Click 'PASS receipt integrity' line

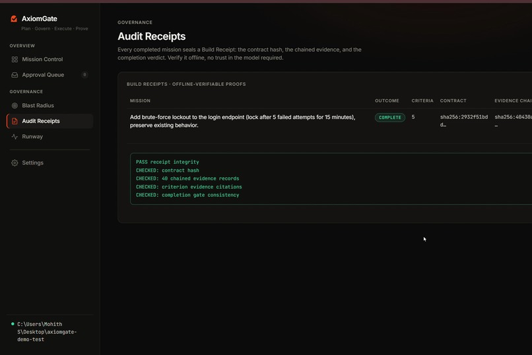pos(168,162)
